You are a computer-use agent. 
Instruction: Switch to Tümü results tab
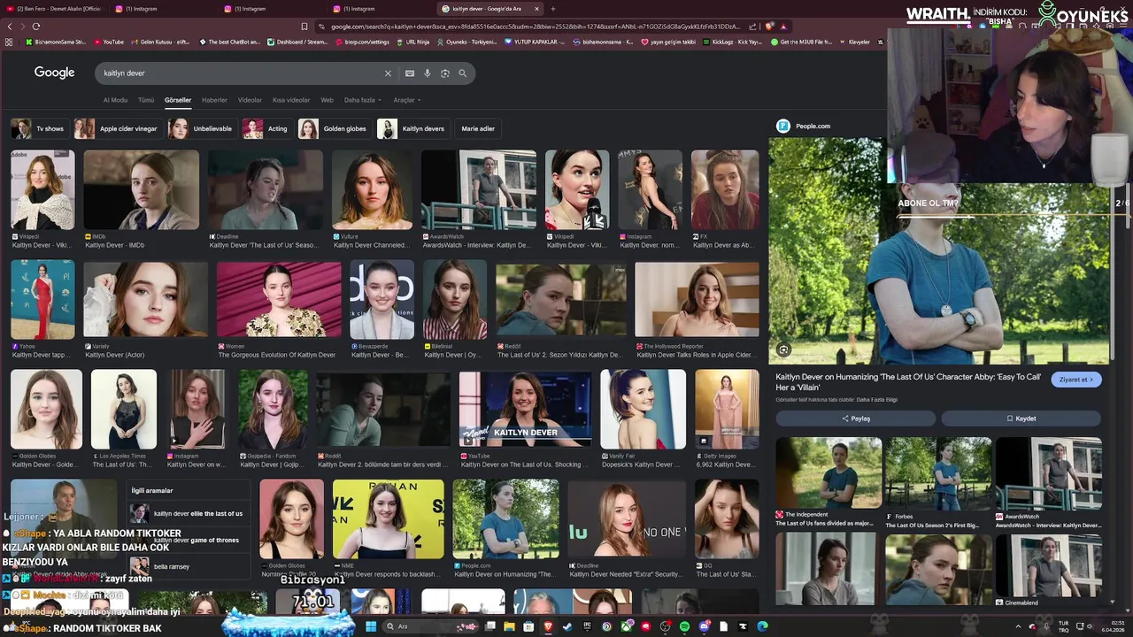pyautogui.click(x=146, y=100)
